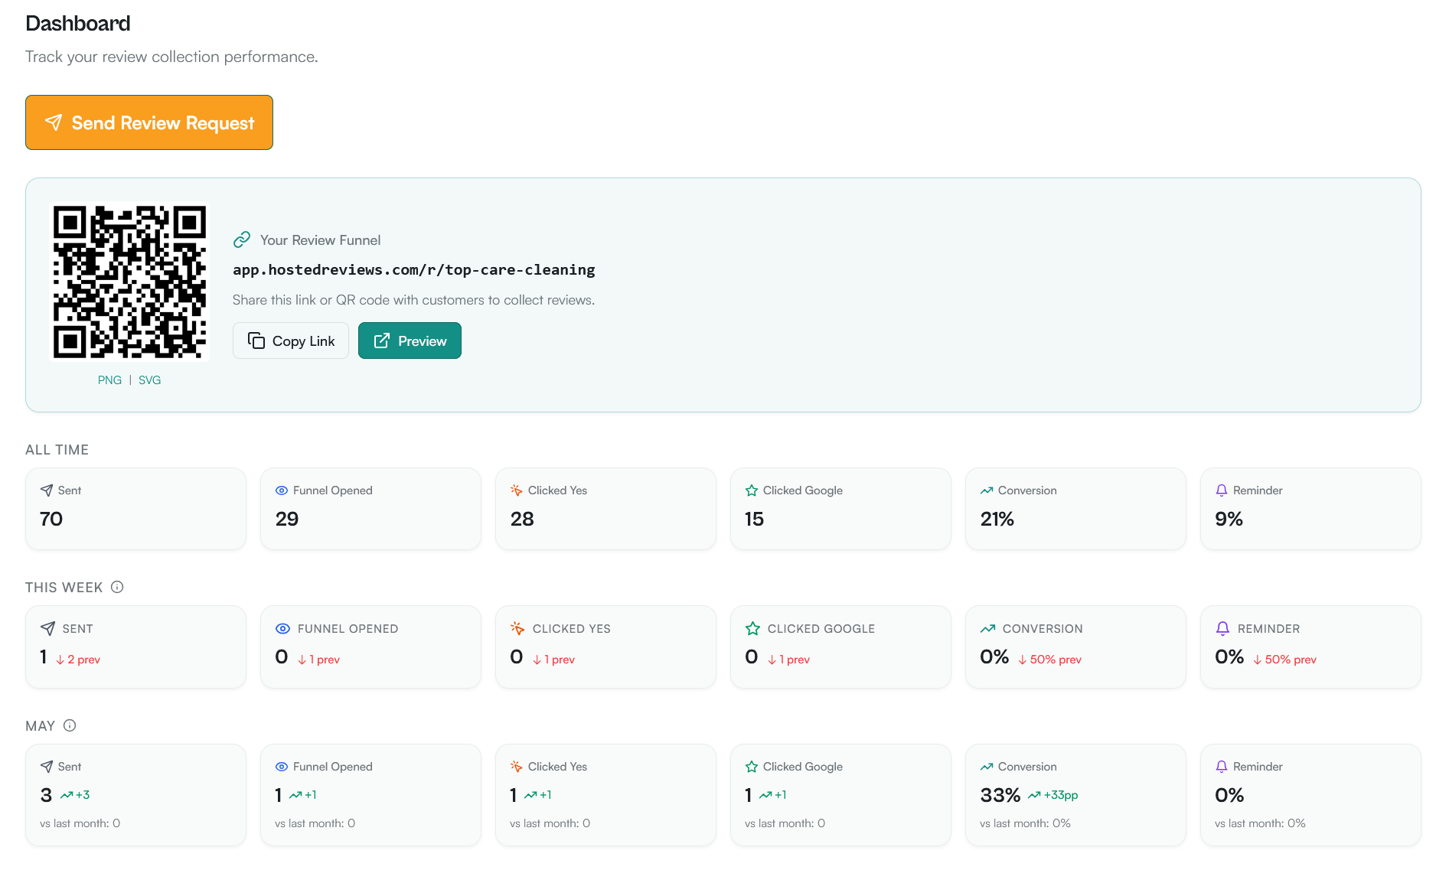Click the eye icon on This Week FUNNEL OPENED
The image size is (1436, 870).
point(282,628)
